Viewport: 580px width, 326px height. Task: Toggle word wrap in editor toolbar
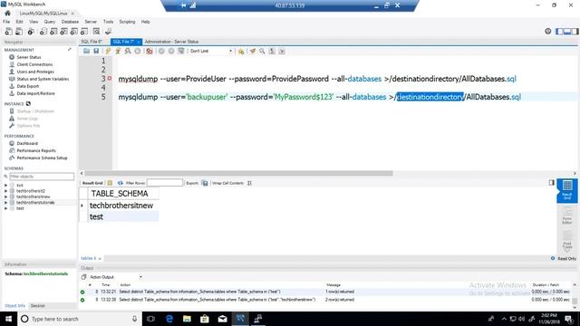282,51
